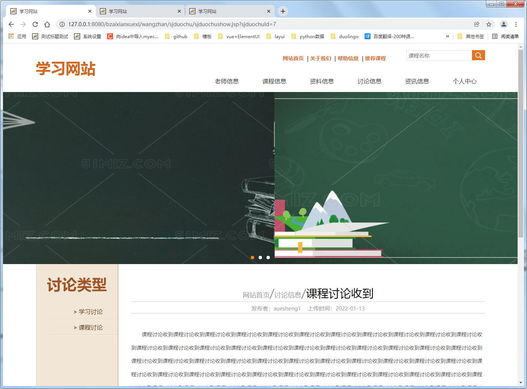
Task: Open the 阅读清单 reading list
Action: (x=505, y=36)
